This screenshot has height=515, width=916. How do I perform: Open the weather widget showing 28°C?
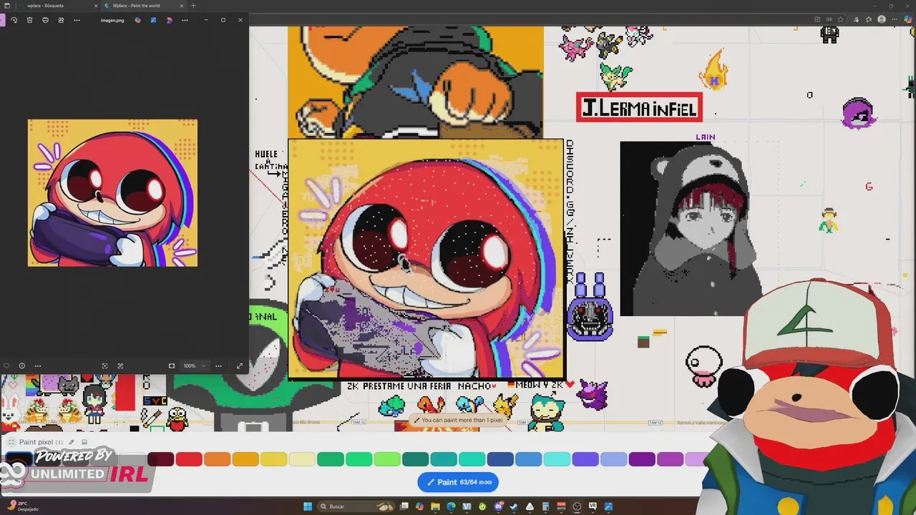[23, 506]
